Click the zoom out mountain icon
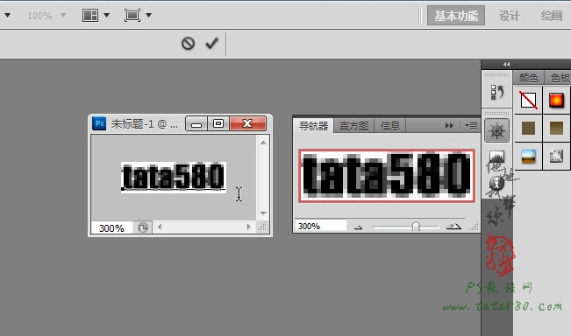Image resolution: width=571 pixels, height=336 pixels. point(358,227)
